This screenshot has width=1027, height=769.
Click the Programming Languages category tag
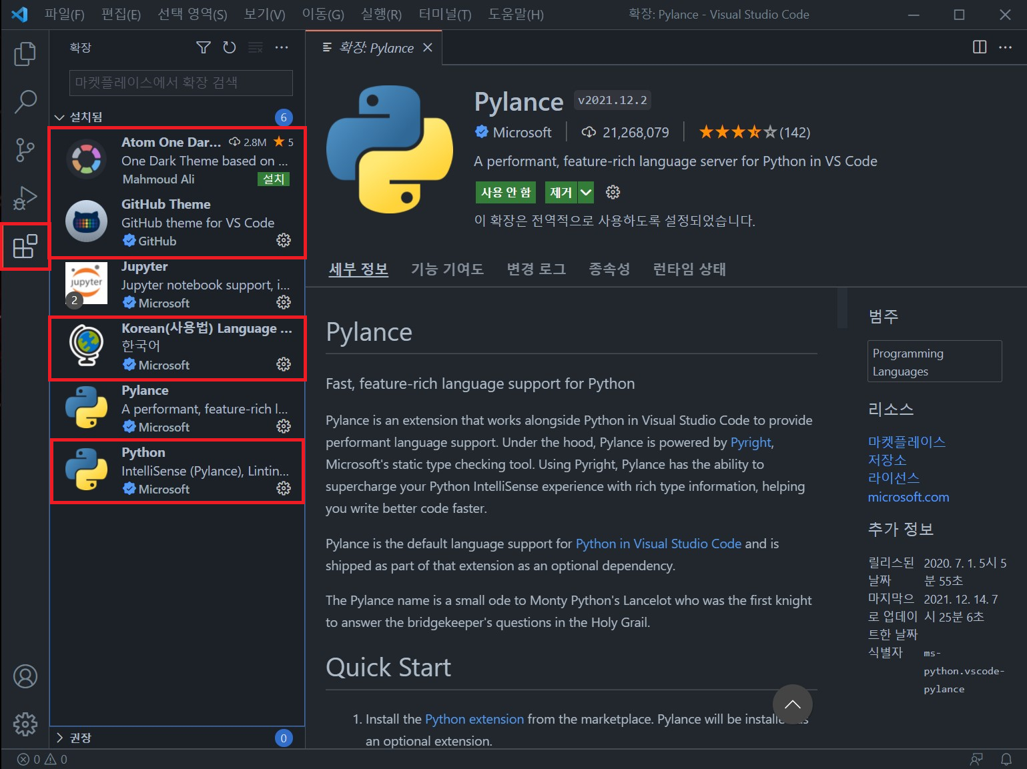click(x=935, y=361)
